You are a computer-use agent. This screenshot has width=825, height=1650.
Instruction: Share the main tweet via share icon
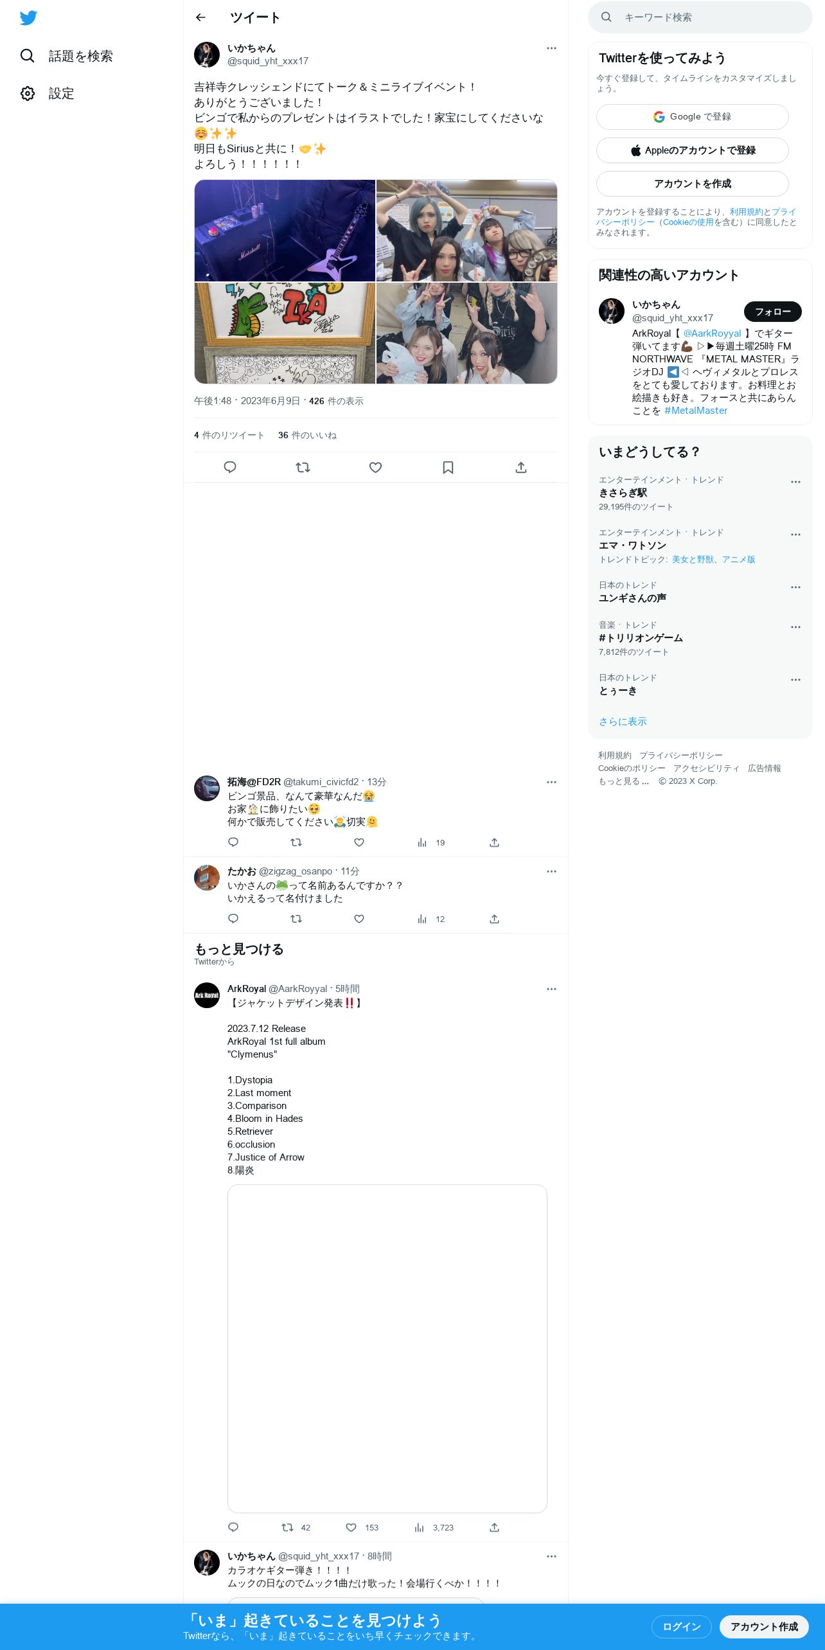521,467
